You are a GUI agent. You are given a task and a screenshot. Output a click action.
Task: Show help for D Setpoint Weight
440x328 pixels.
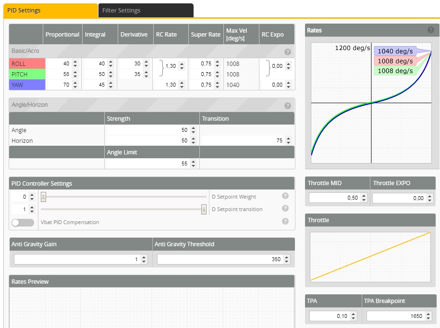point(285,196)
